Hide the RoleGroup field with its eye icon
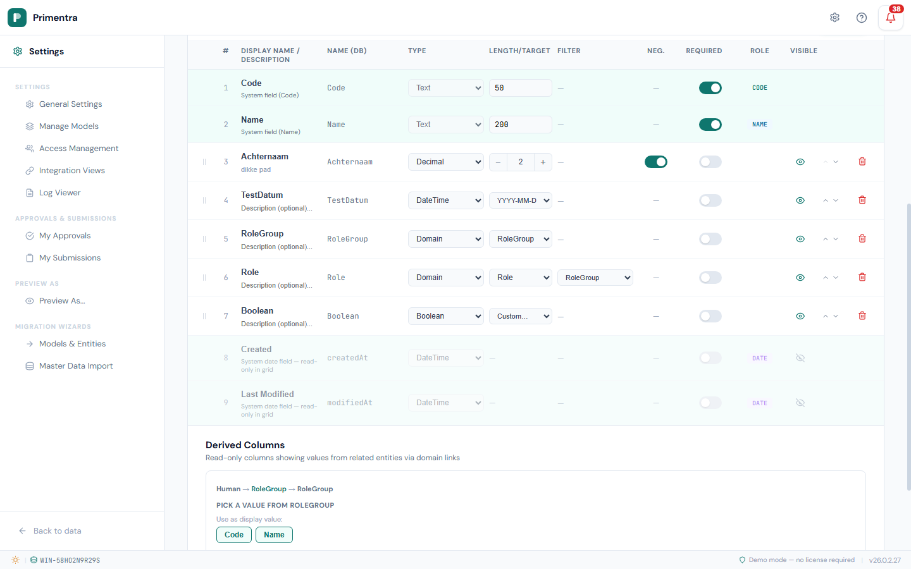This screenshot has height=569, width=911. tap(800, 238)
